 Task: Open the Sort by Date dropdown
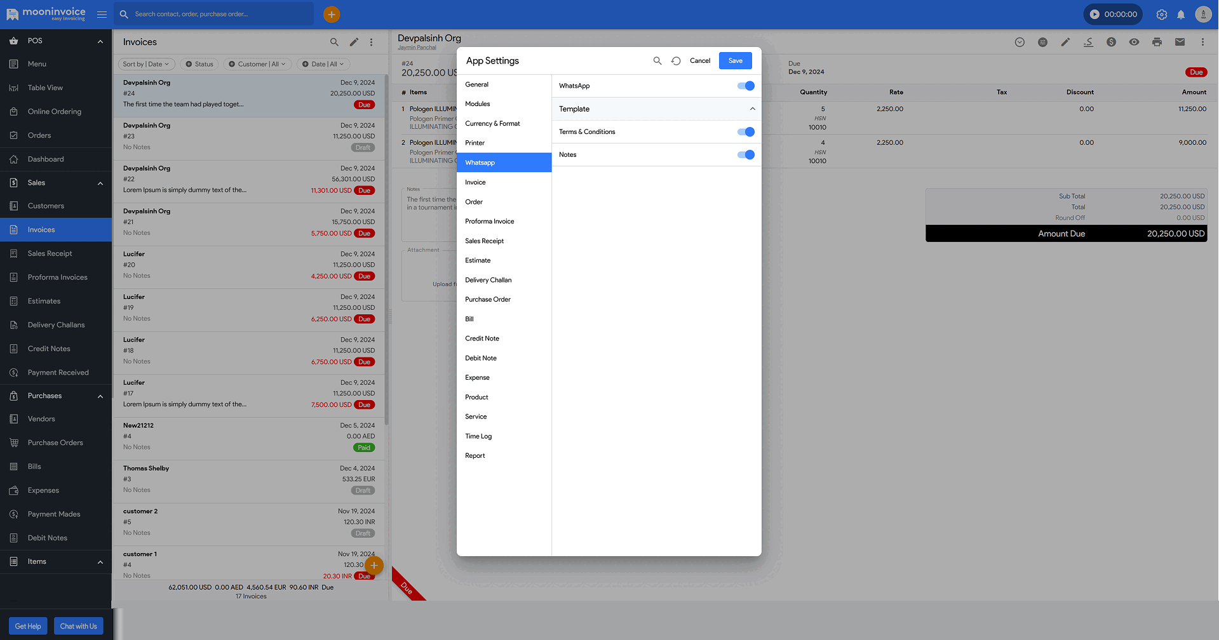tap(146, 64)
